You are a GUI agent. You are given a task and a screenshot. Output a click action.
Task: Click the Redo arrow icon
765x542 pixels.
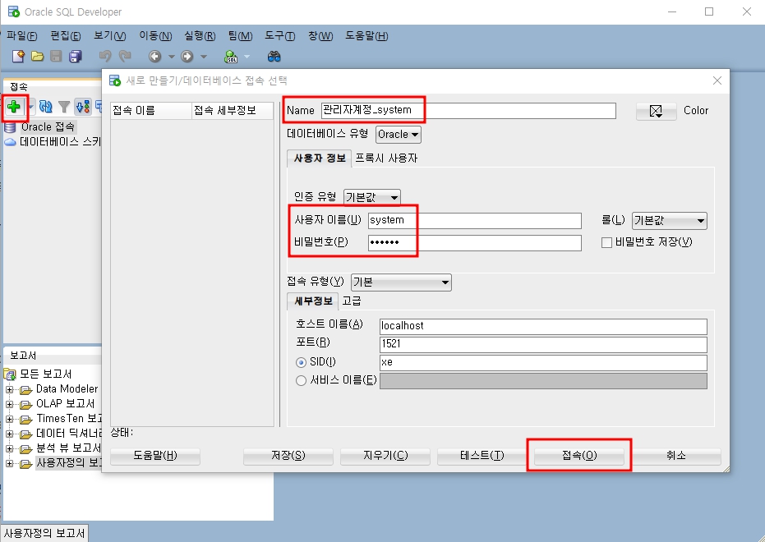coord(125,57)
